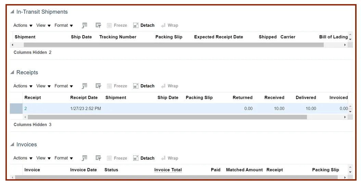Viewport: 361px width, 183px height.
Task: Collapse the In-Transit Shipments section
Action: [12, 12]
